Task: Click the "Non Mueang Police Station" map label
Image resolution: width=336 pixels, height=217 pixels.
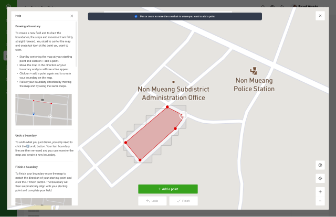Action: coord(254,84)
